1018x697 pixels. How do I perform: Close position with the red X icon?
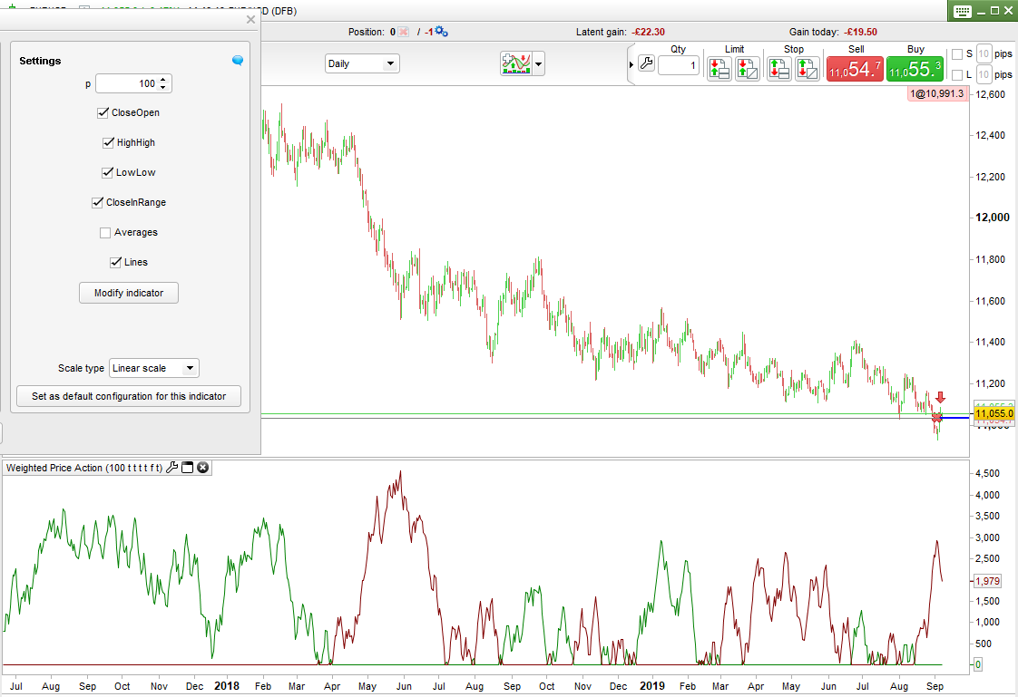[x=403, y=32]
